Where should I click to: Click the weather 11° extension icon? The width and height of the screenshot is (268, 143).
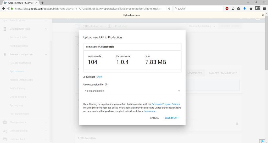[x=258, y=8]
